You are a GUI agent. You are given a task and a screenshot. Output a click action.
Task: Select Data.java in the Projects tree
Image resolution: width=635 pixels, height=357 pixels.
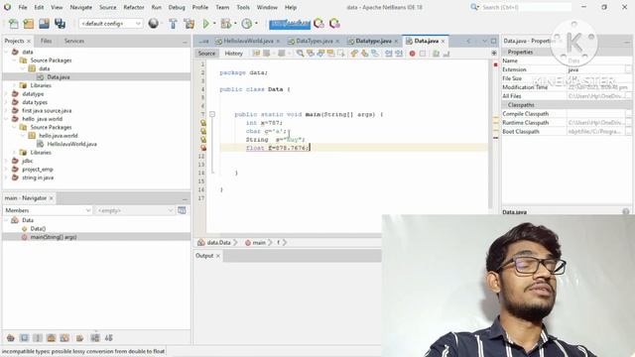58,77
